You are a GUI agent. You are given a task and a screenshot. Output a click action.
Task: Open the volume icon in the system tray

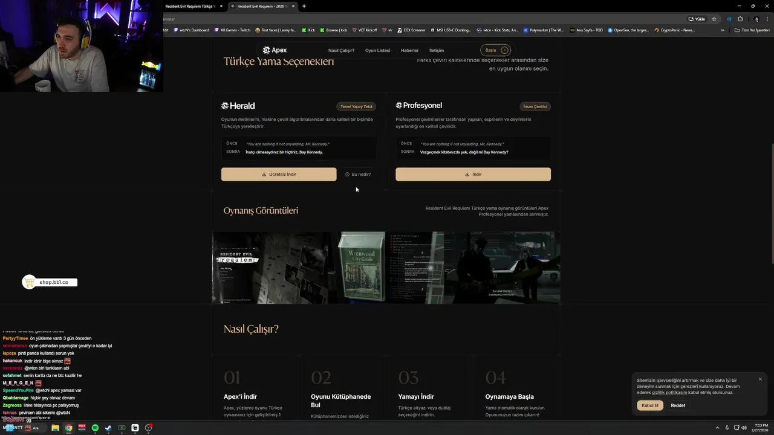pos(743,428)
